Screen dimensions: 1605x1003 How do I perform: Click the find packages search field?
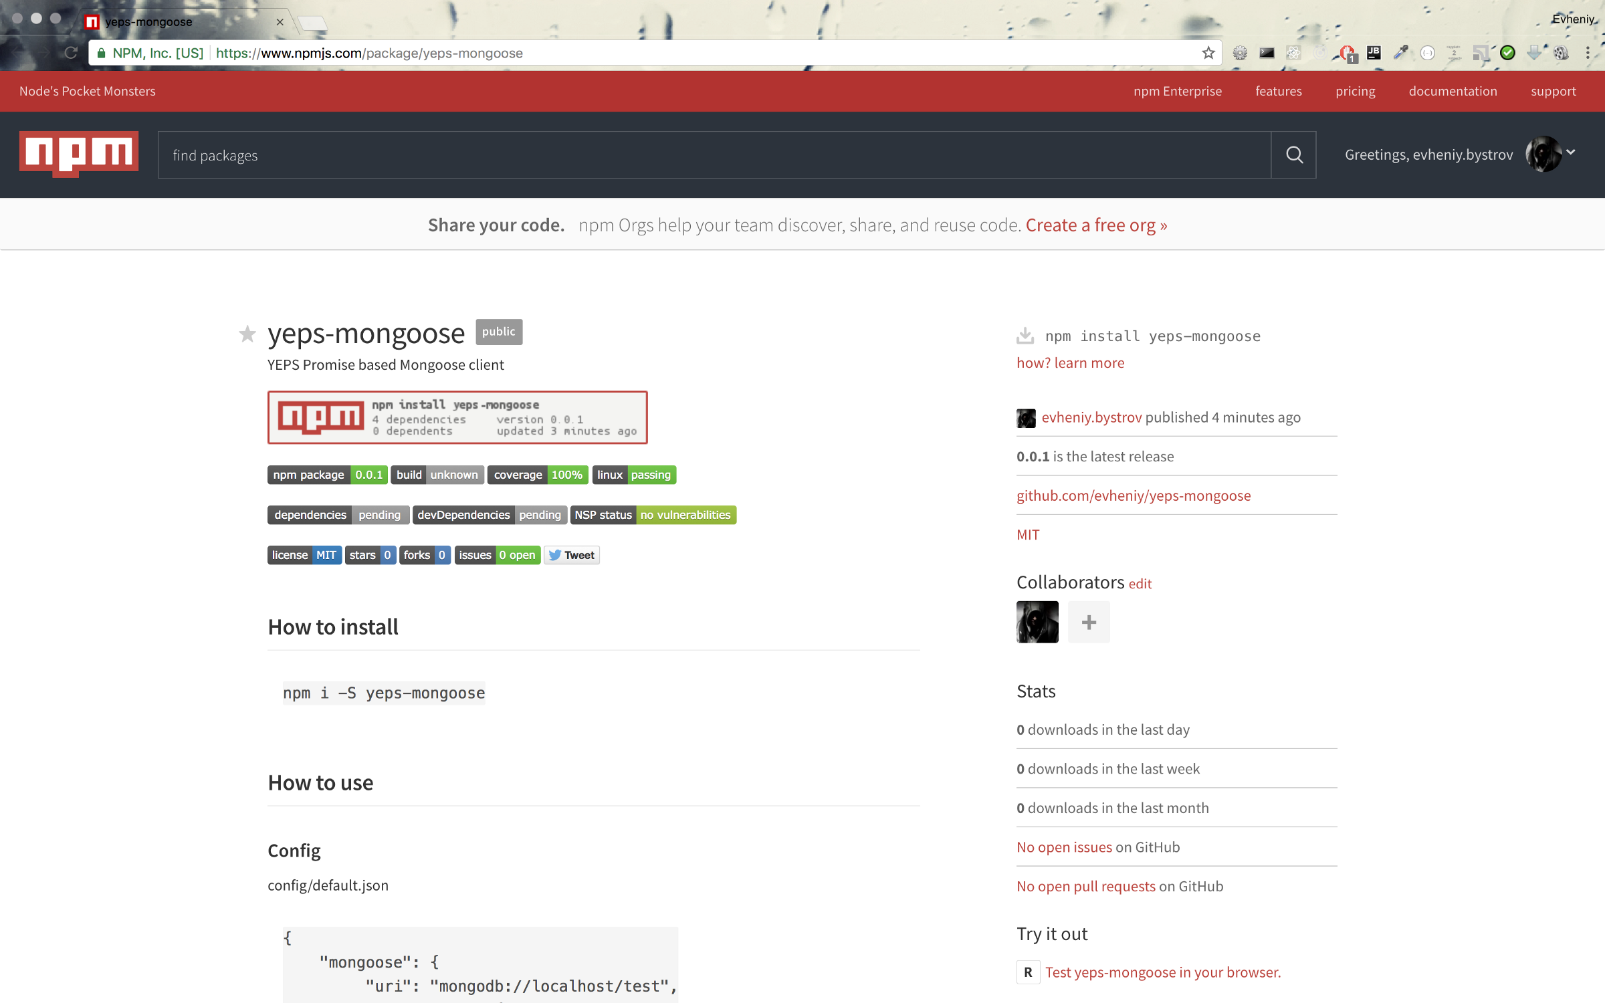click(x=714, y=155)
